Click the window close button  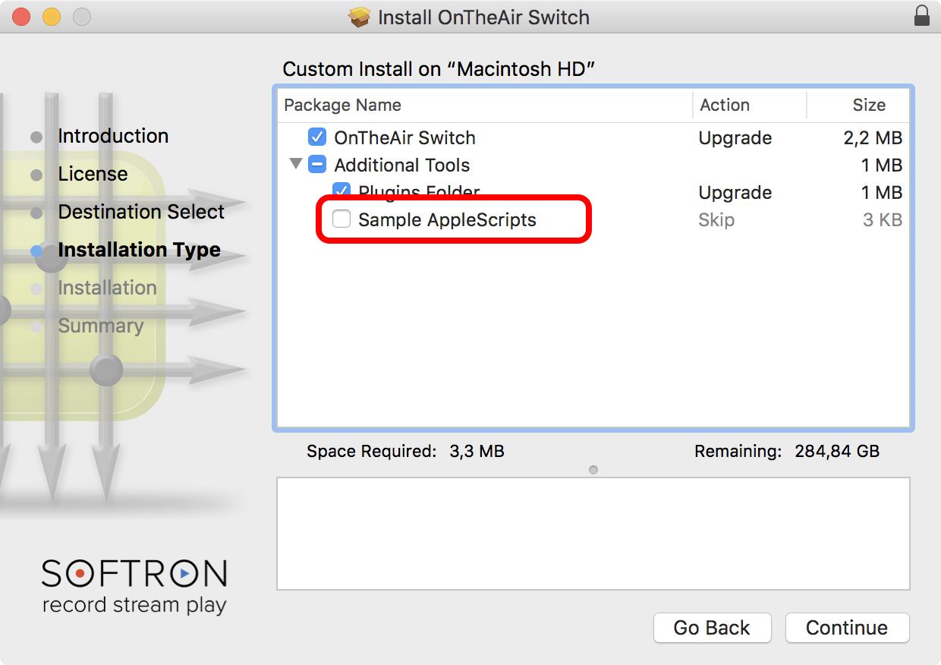point(21,16)
